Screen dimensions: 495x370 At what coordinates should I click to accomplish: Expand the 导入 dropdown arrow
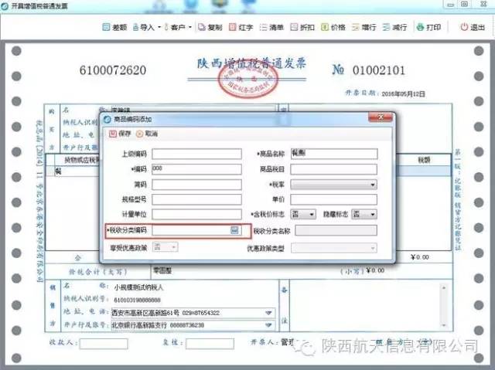pyautogui.click(x=159, y=27)
